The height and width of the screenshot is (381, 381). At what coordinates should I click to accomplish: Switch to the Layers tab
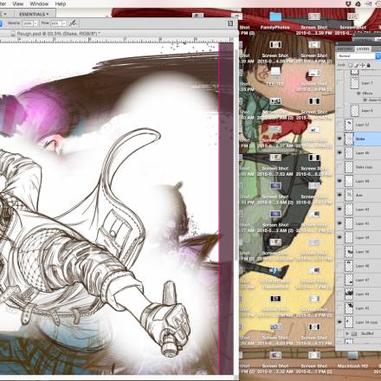363,48
